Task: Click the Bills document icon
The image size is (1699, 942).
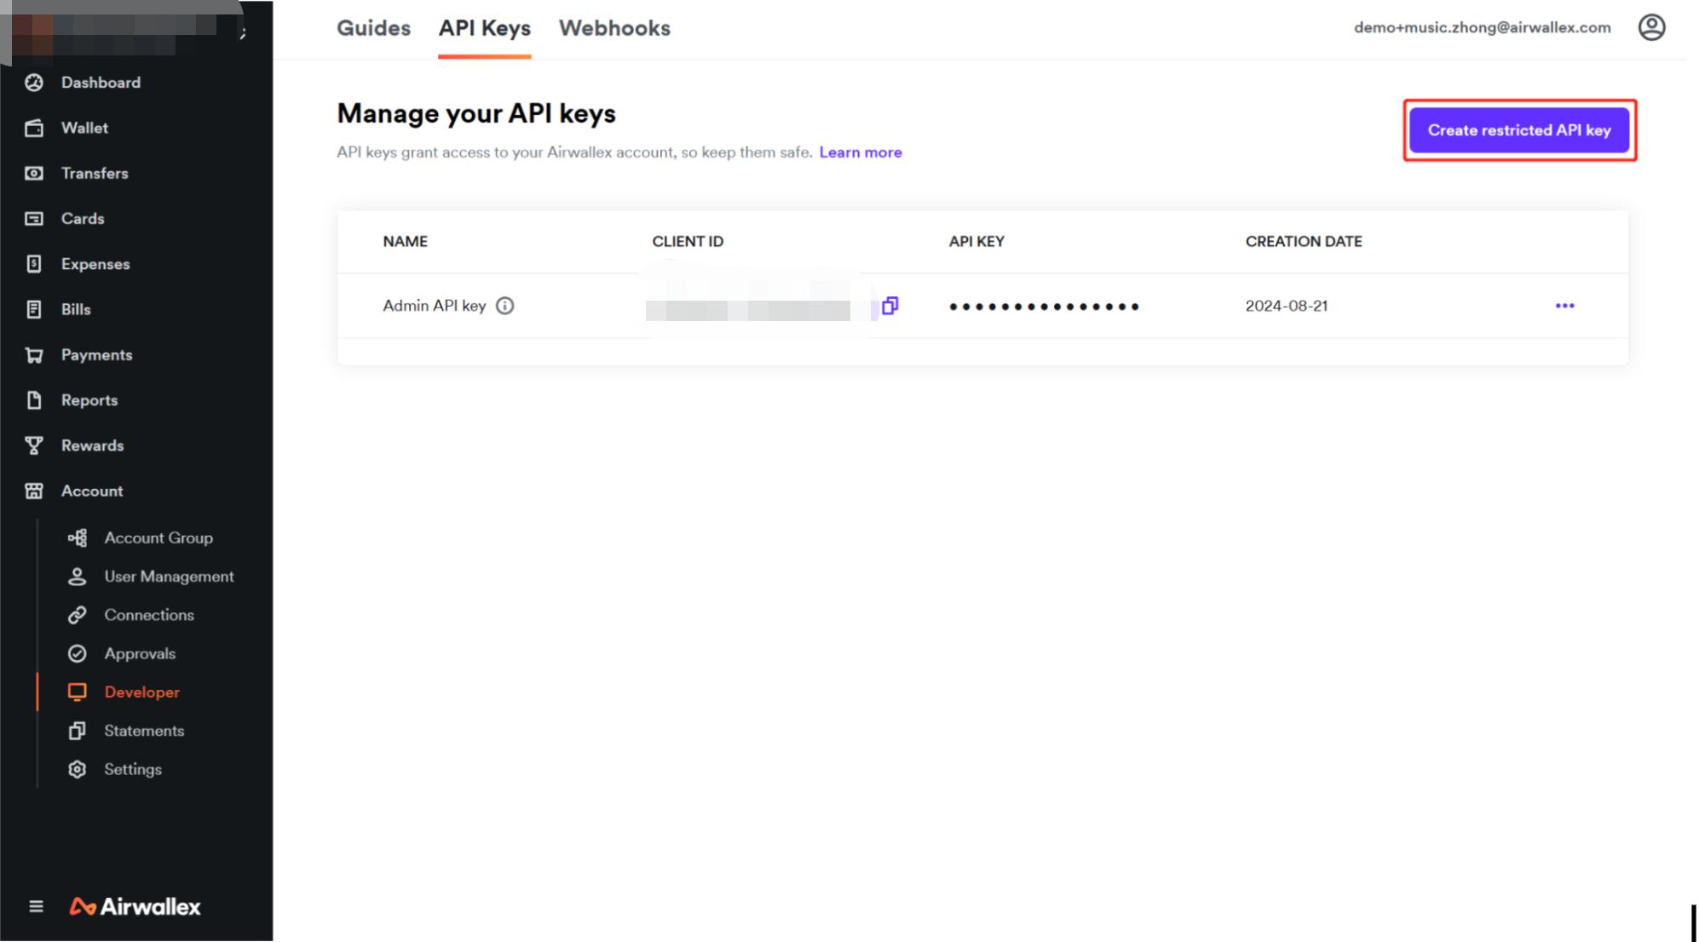Action: pos(34,309)
